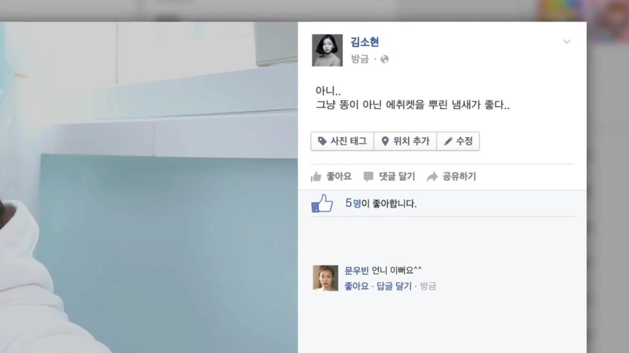
Task: Click 댓글 달기 to comment
Action: coord(389,176)
